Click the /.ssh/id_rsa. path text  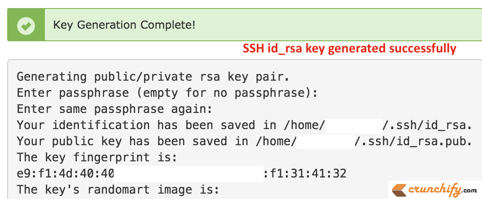427,125
